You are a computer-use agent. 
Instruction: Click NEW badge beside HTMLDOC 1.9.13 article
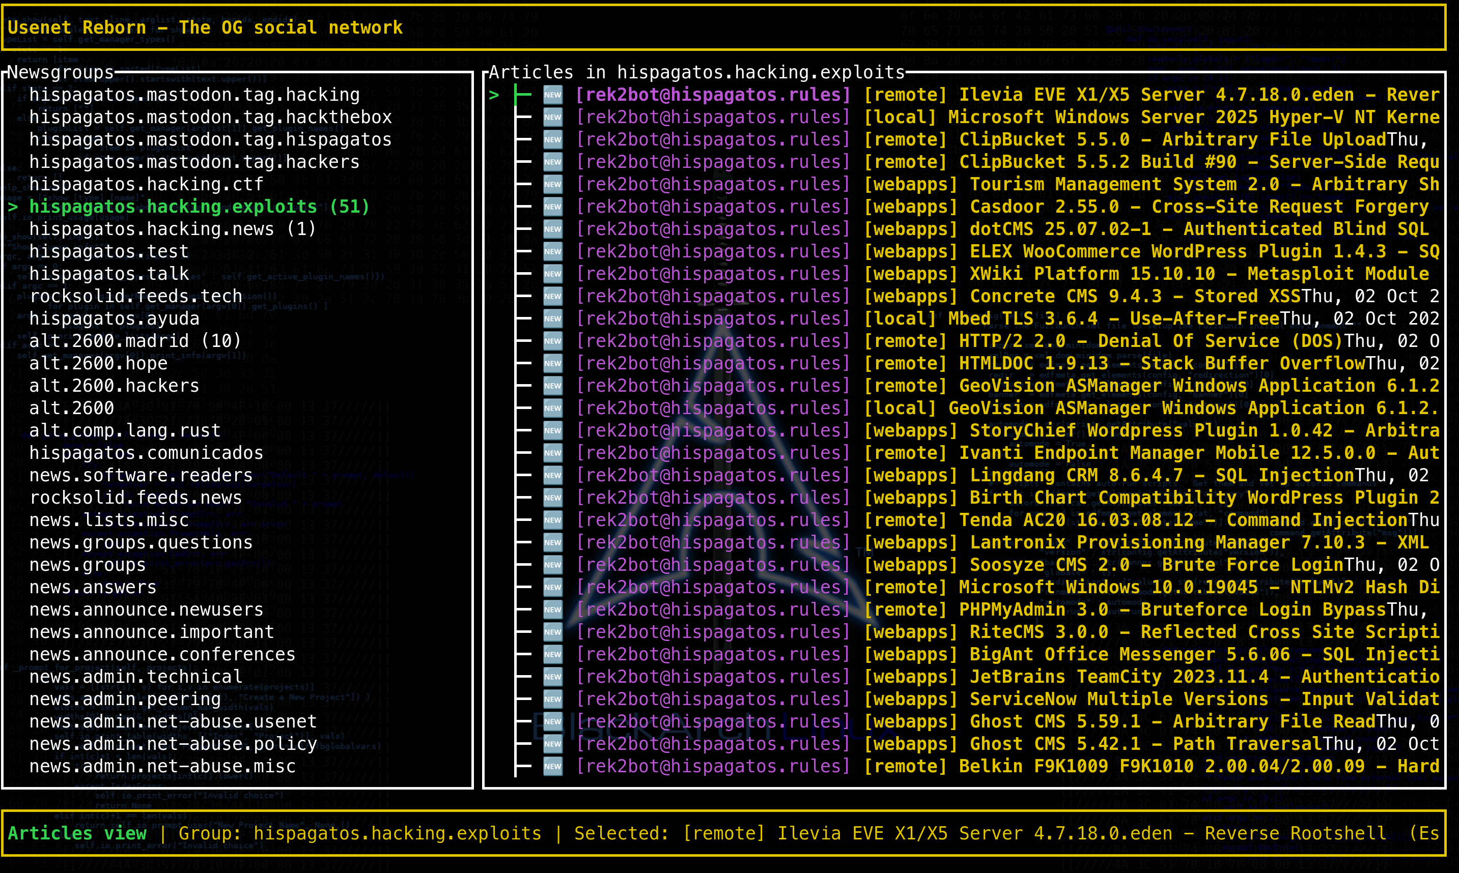[553, 363]
